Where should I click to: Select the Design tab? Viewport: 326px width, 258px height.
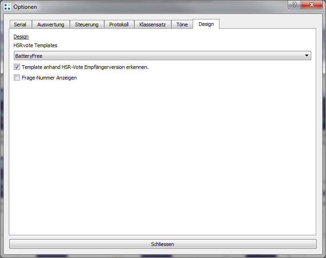[206, 24]
